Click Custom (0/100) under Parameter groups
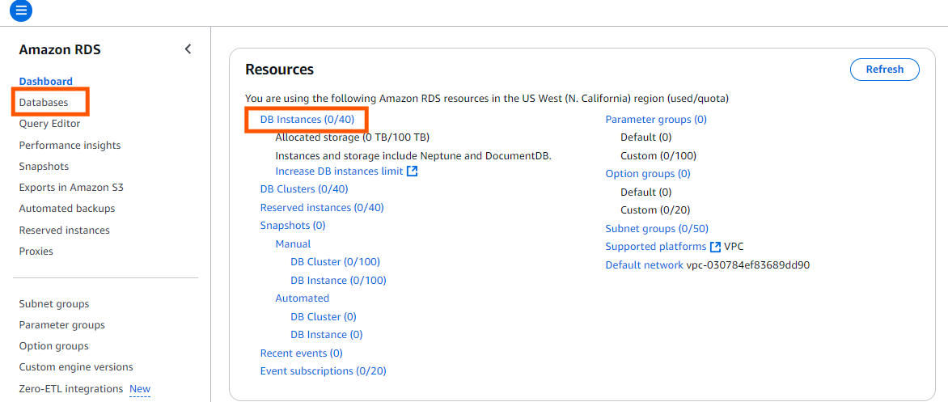Screen dimensions: 948x402 click(x=658, y=156)
